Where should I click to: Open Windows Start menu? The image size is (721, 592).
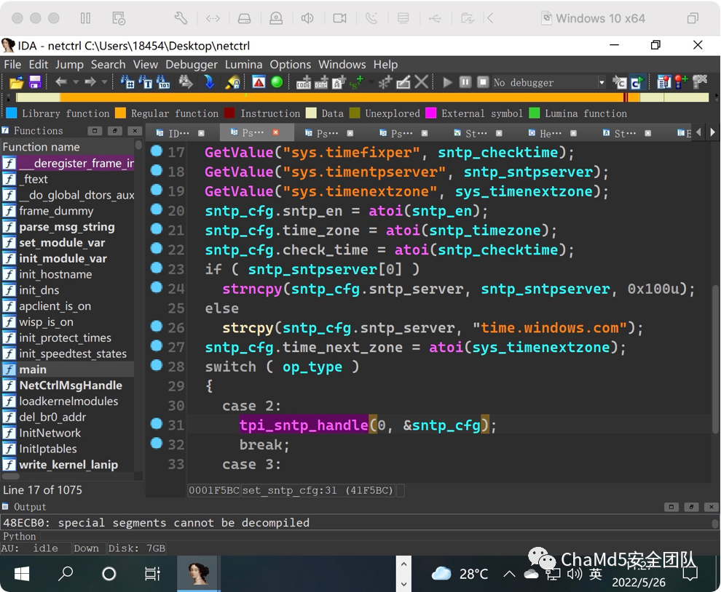pyautogui.click(x=22, y=574)
